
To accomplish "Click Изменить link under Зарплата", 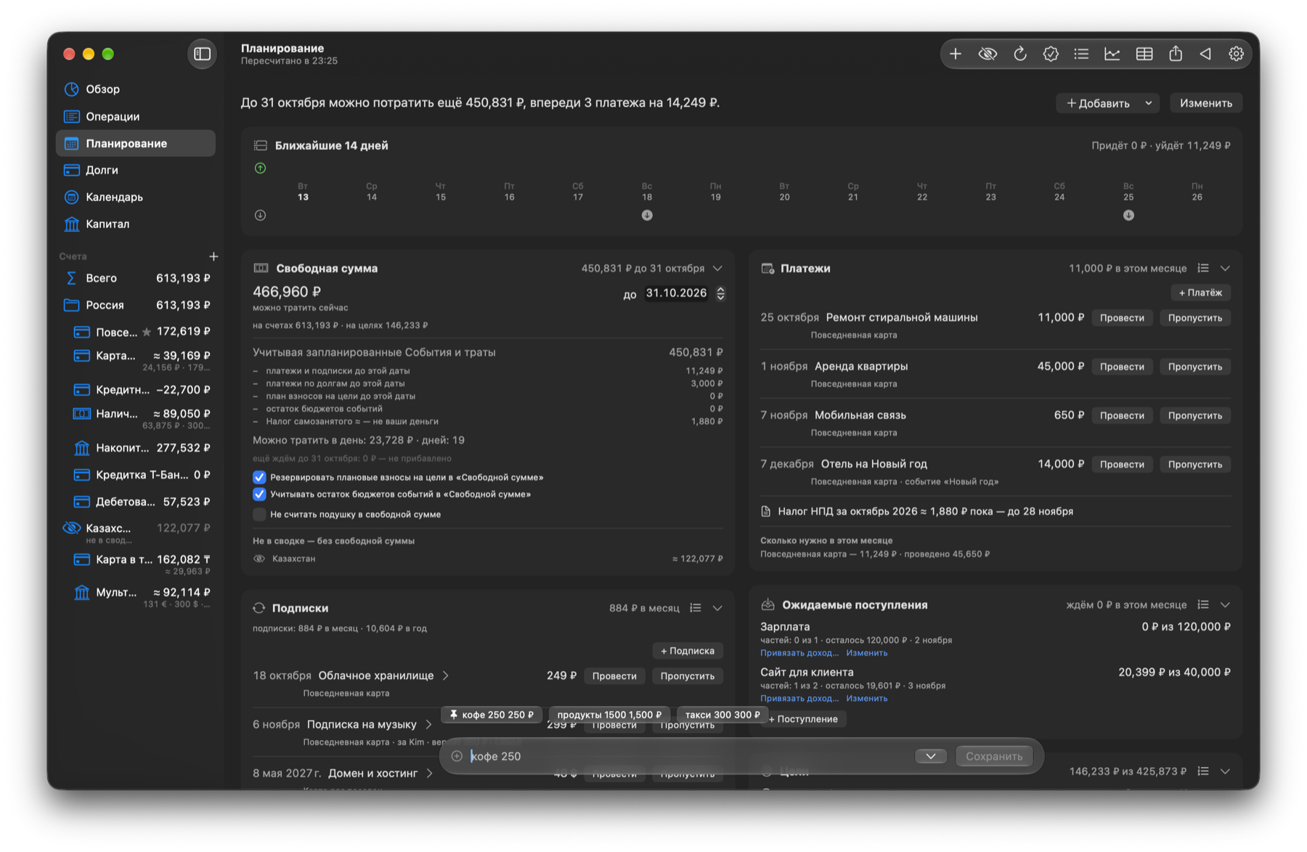I will [866, 653].
